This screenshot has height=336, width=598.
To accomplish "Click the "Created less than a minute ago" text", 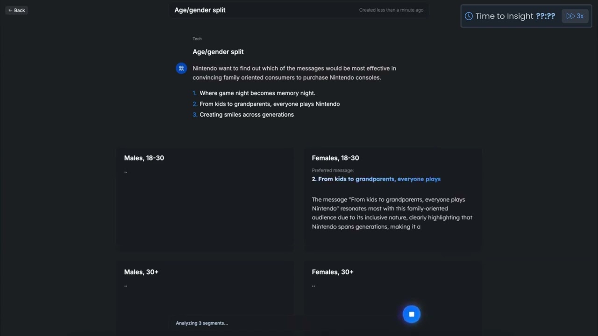I will [391, 10].
